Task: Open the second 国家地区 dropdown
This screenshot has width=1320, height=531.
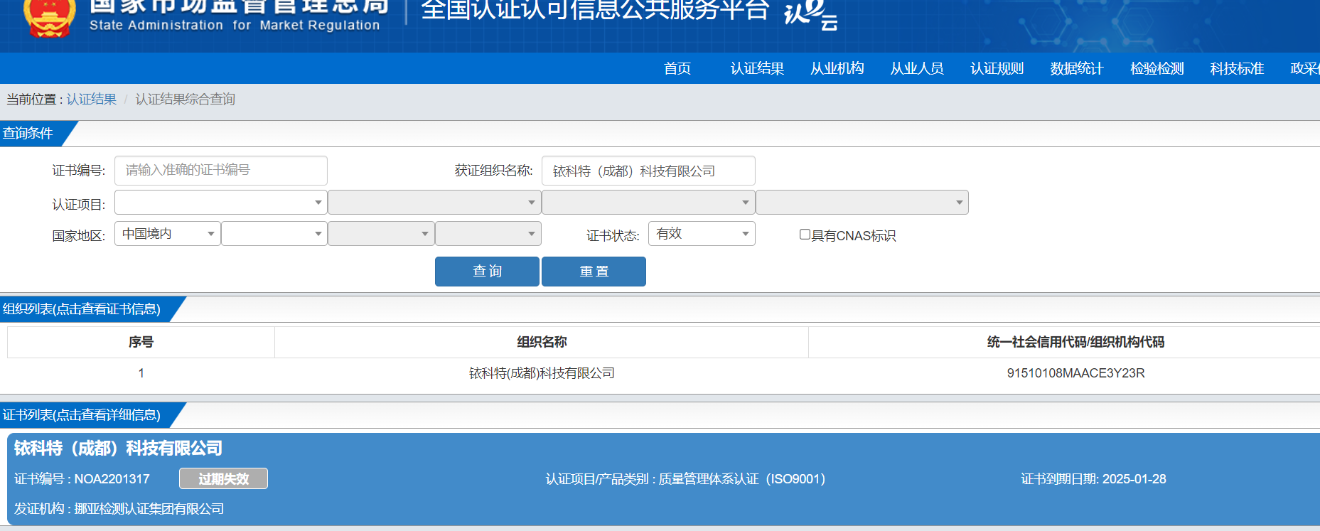Action: pyautogui.click(x=274, y=234)
